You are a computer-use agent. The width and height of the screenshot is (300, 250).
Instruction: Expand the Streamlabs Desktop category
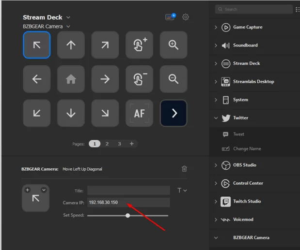(216, 82)
